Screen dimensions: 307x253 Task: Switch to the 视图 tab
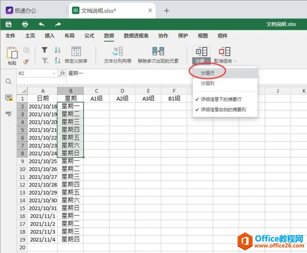point(203,36)
